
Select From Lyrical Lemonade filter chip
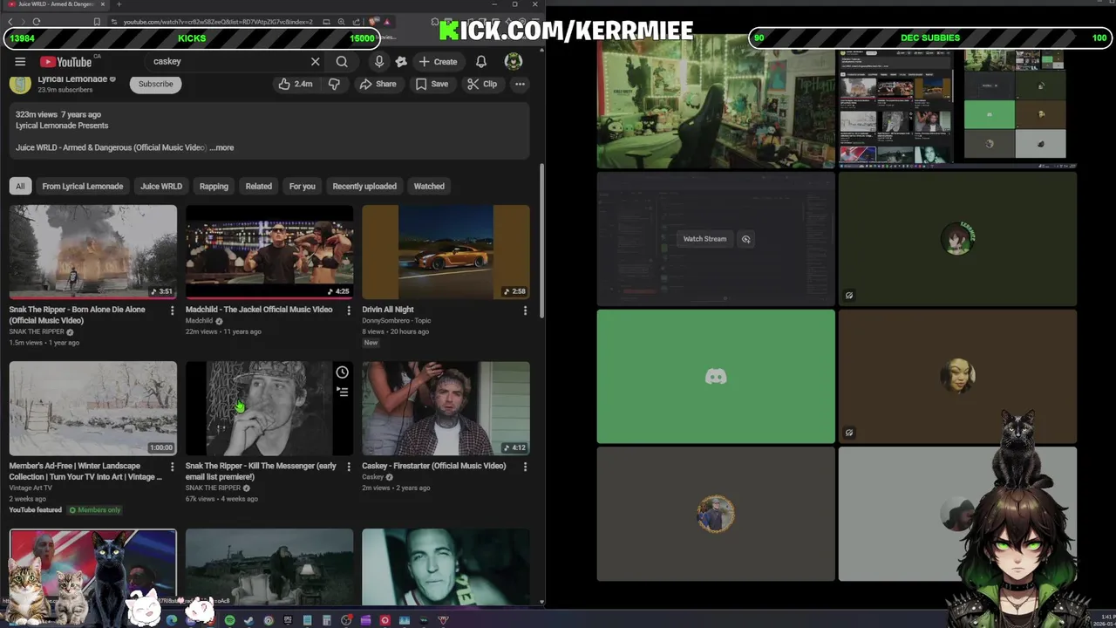83,186
